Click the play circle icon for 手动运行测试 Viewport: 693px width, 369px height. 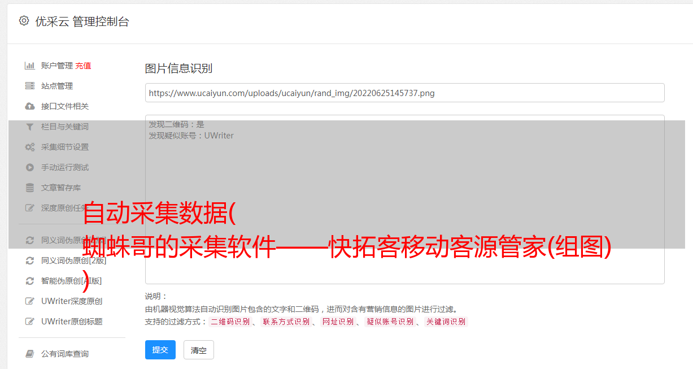coord(30,167)
